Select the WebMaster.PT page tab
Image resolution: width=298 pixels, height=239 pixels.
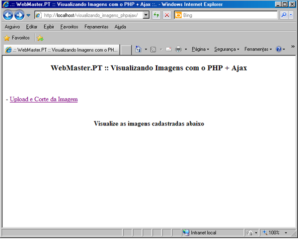pyautogui.click(x=62, y=50)
